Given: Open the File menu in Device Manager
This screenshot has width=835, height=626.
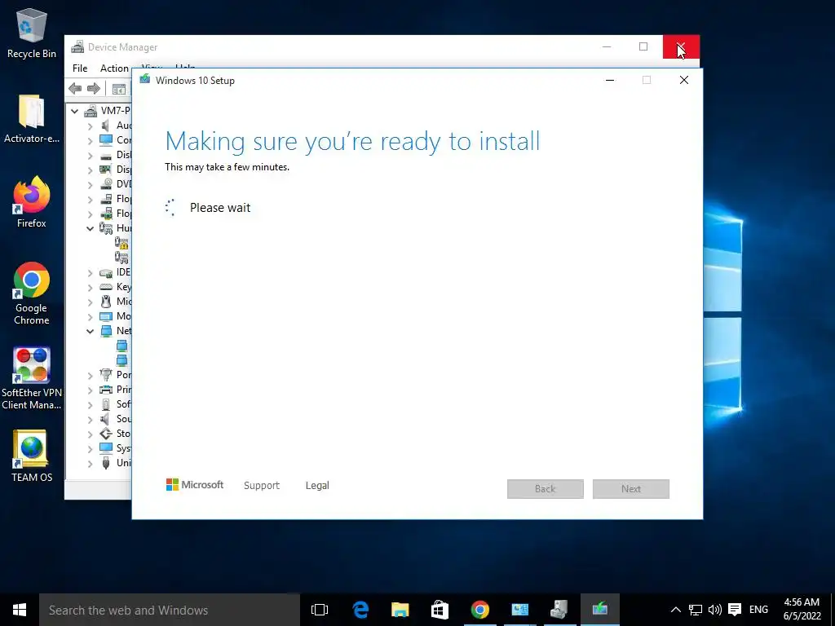Looking at the screenshot, I should (80, 68).
